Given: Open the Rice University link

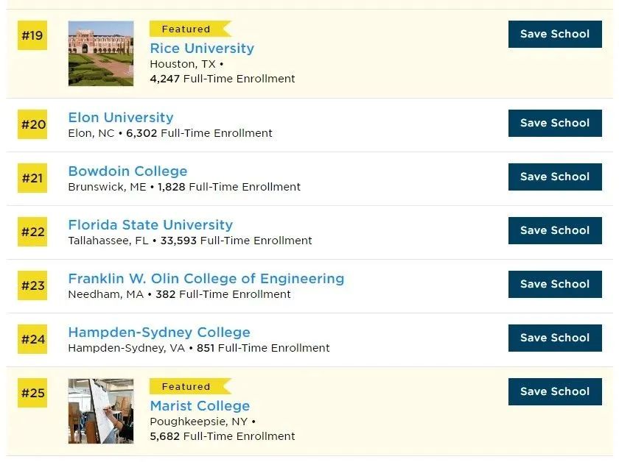Looking at the screenshot, I should (202, 49).
